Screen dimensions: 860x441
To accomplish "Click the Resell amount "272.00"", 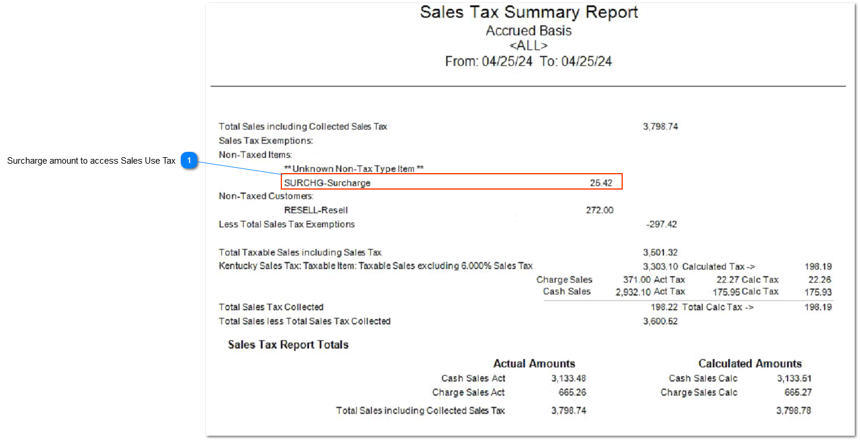I will (x=599, y=210).
